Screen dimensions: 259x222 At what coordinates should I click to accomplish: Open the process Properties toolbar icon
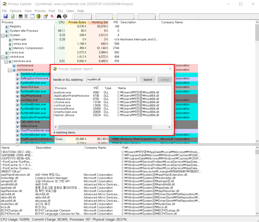click(x=46, y=16)
